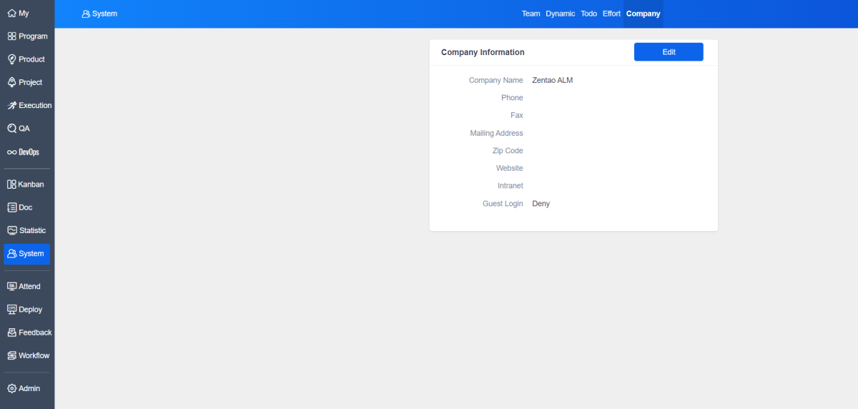Open the Todo tab
Viewport: 858px width, 409px height.
pos(588,14)
